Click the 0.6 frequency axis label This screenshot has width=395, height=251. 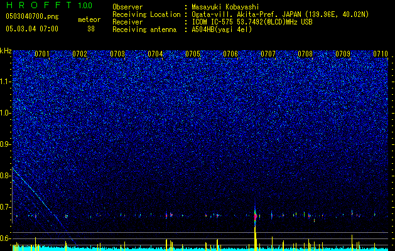(x=5, y=238)
